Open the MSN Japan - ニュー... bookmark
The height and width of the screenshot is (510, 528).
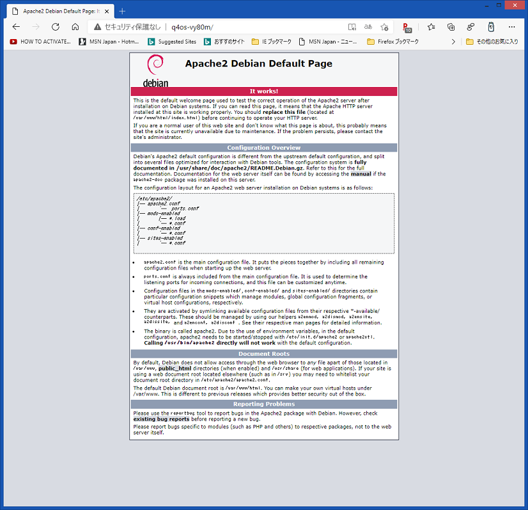pos(328,42)
